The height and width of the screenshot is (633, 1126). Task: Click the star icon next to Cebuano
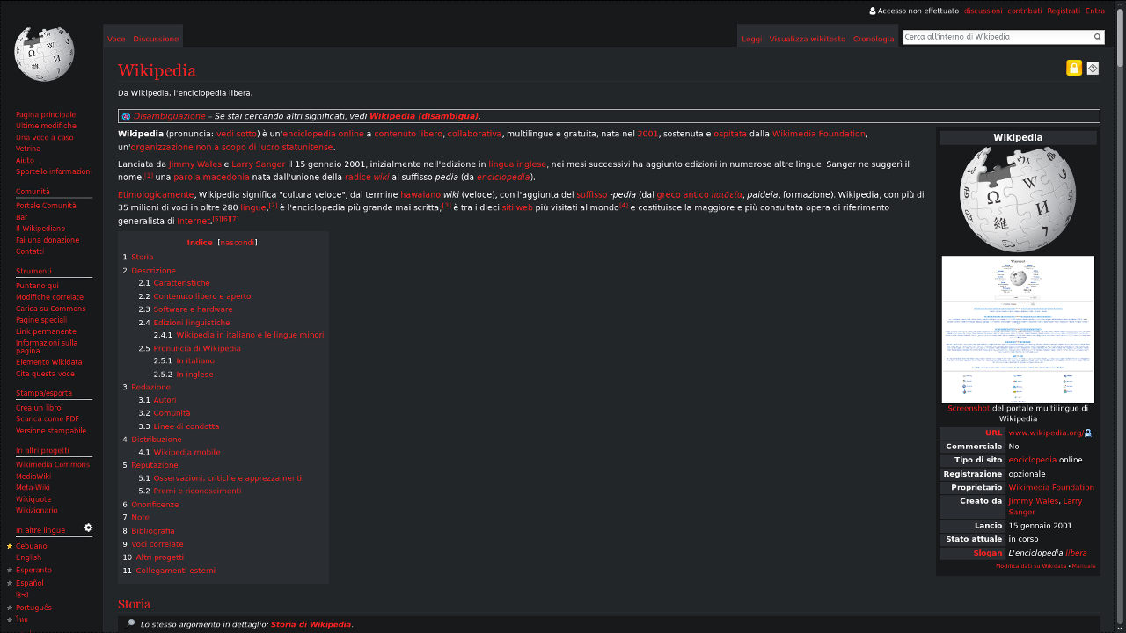(x=11, y=545)
